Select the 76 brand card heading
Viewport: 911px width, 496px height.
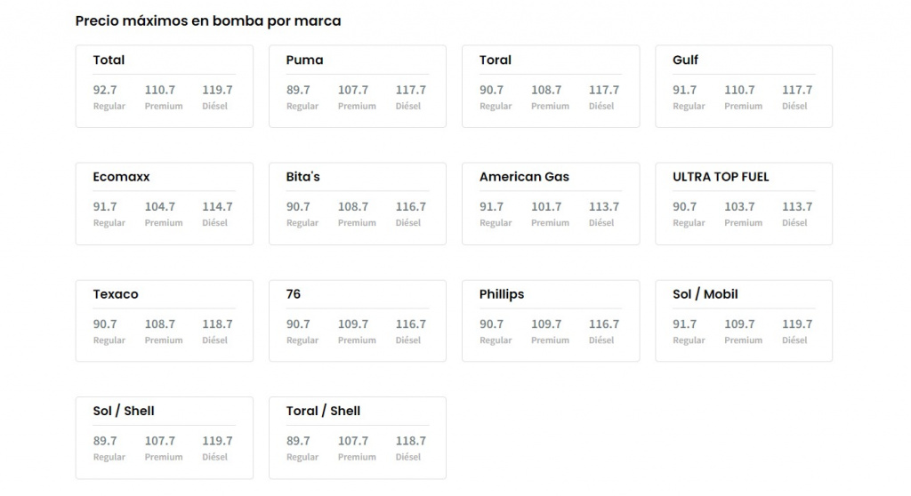[294, 294]
